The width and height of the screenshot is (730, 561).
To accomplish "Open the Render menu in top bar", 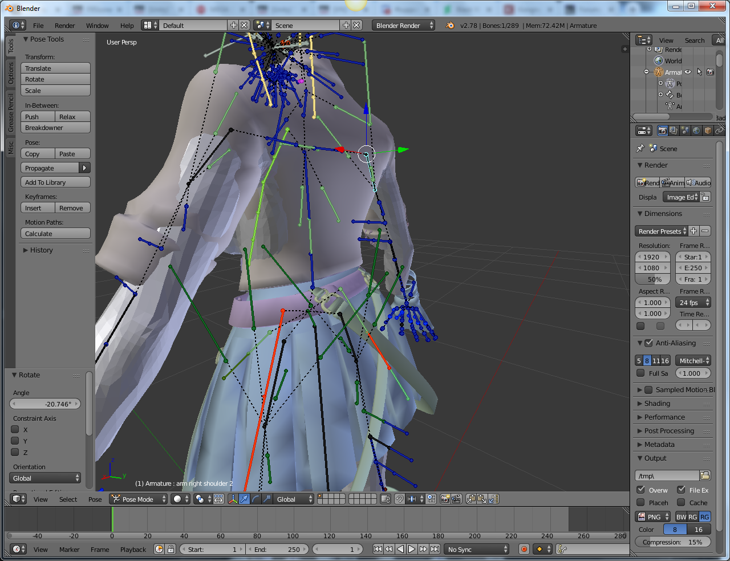I will pyautogui.click(x=64, y=25).
